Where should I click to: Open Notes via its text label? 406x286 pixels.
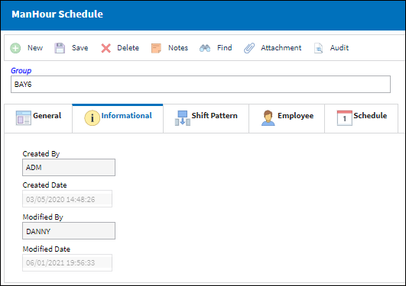click(x=178, y=48)
